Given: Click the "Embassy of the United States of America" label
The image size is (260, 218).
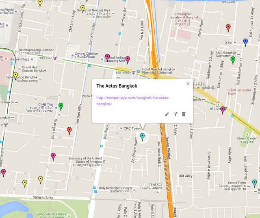Looking at the screenshot, I should click(86, 160).
